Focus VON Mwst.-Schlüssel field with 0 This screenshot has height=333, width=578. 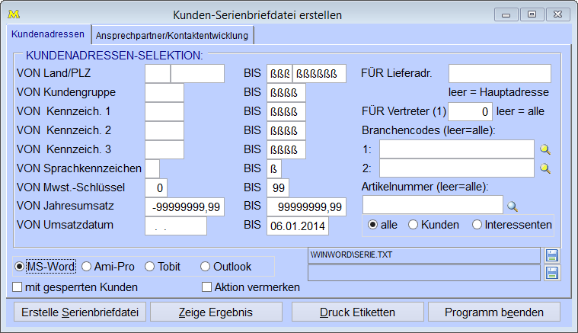tap(156, 187)
